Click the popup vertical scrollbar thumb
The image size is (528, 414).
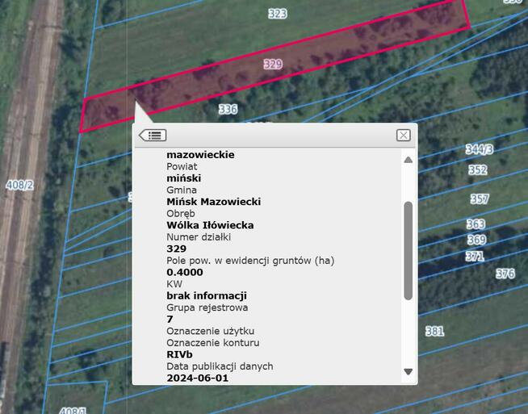pyautogui.click(x=408, y=250)
